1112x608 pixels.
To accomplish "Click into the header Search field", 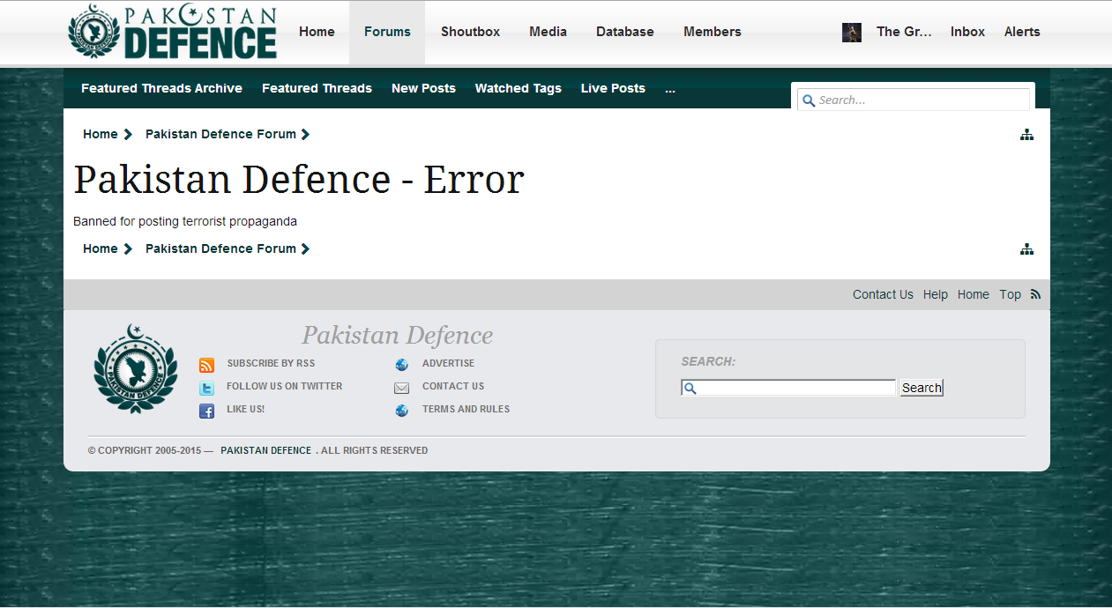I will click(914, 100).
